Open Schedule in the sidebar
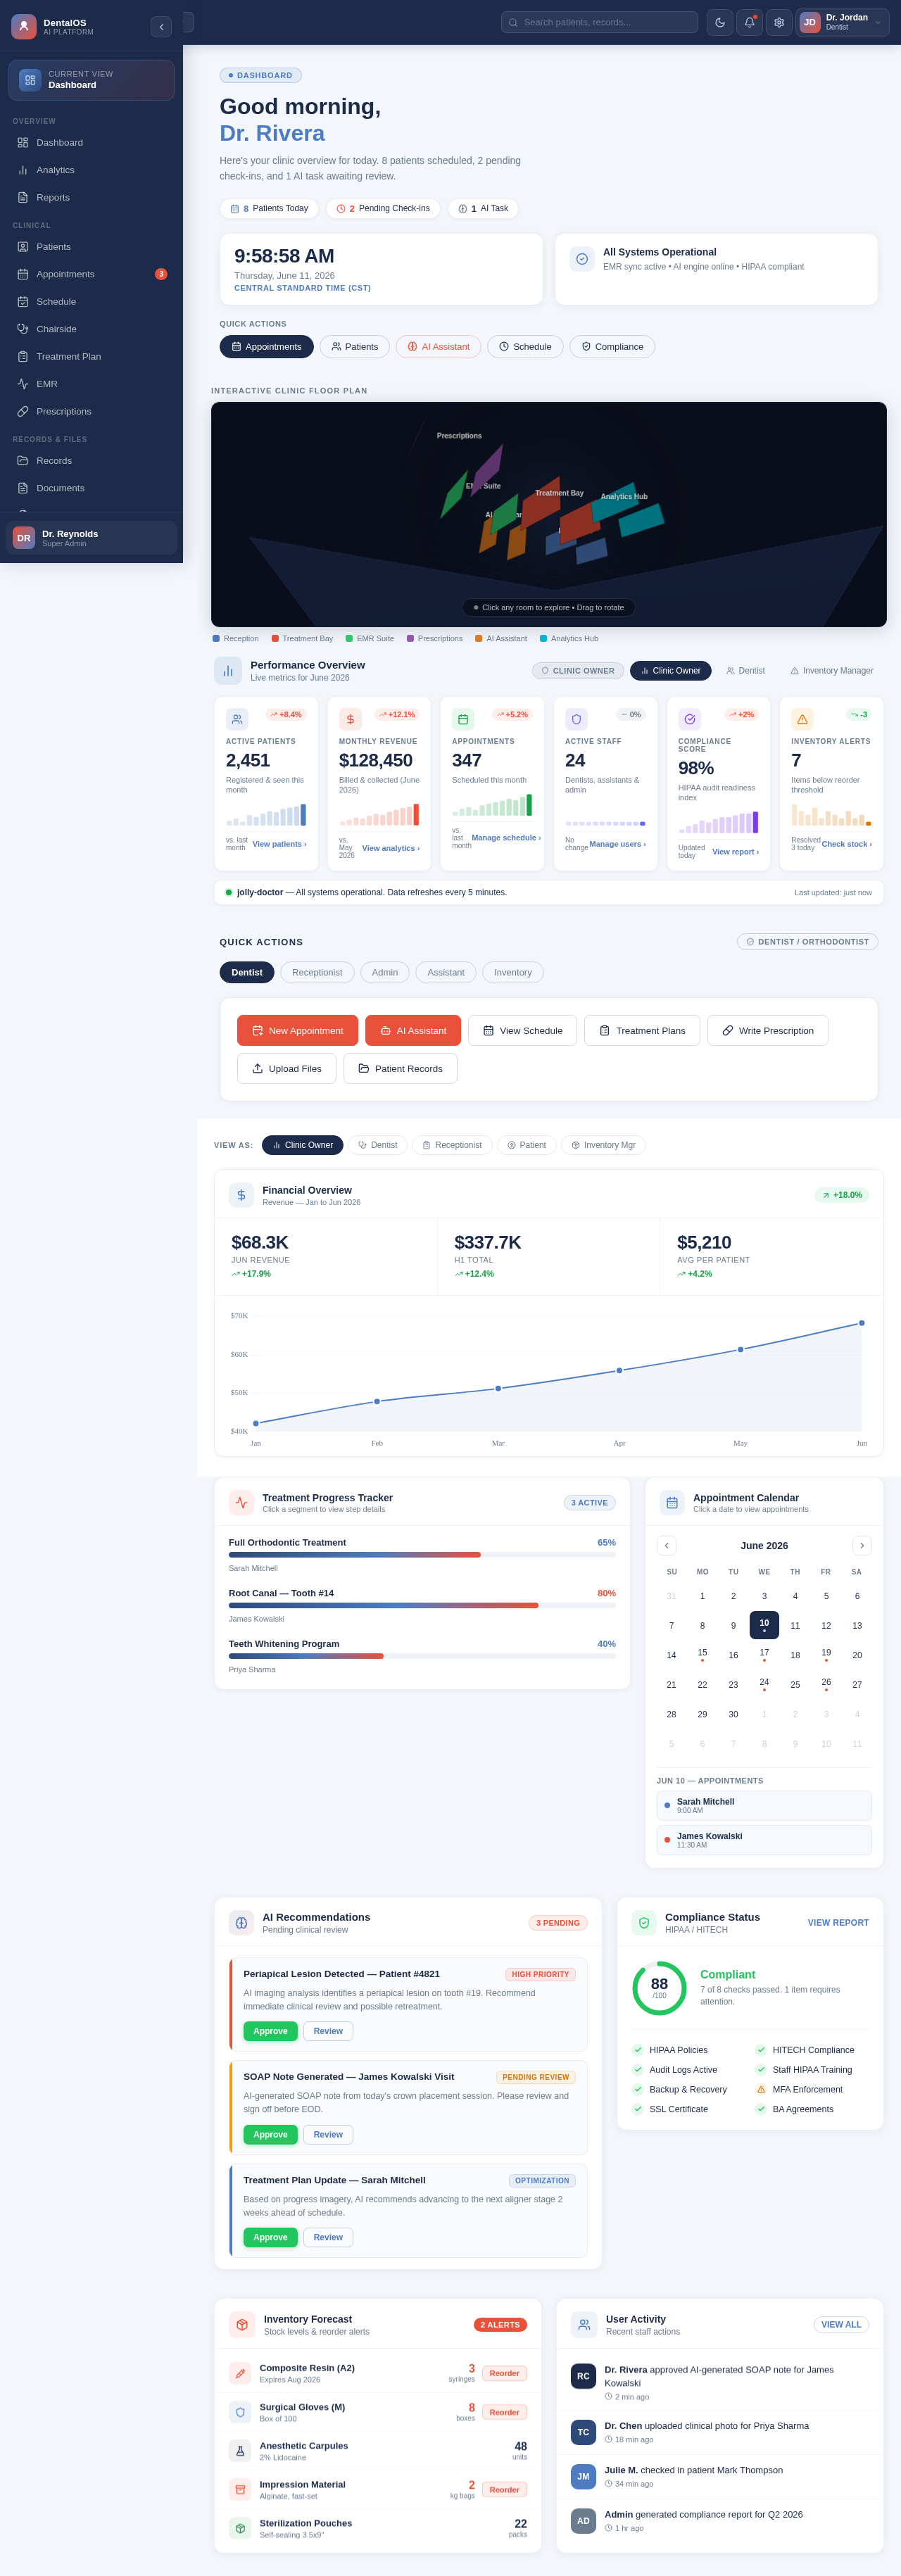The height and width of the screenshot is (2576, 901). click(91, 301)
